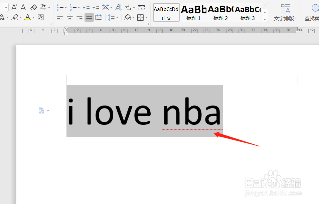
Task: Click the numbered list icon
Action: click(x=73, y=8)
